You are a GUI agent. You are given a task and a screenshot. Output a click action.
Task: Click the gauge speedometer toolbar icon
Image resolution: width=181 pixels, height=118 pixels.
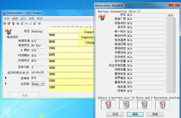tap(26, 23)
